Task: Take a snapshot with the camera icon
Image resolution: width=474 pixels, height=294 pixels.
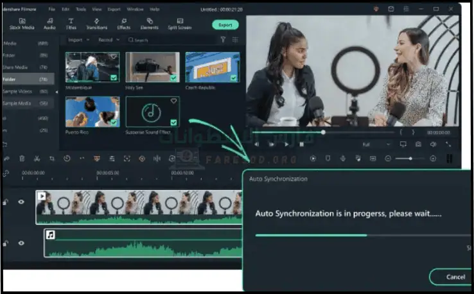Action: click(418, 145)
